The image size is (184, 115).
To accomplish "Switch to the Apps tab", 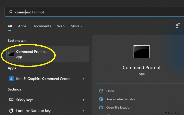I will click(x=22, y=26).
